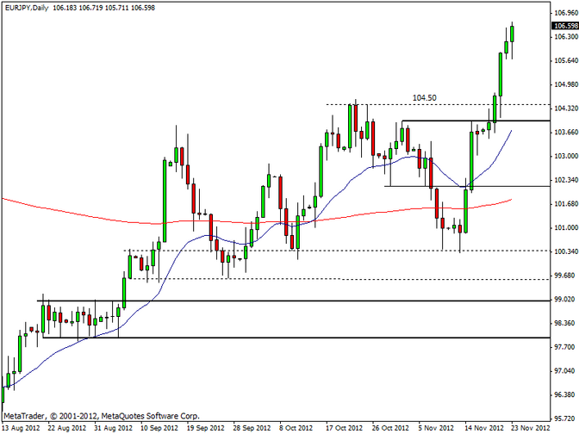Viewport: 579px width, 434px height.
Task: Select the dashed line beneath 104.50 label
Action: (431, 105)
